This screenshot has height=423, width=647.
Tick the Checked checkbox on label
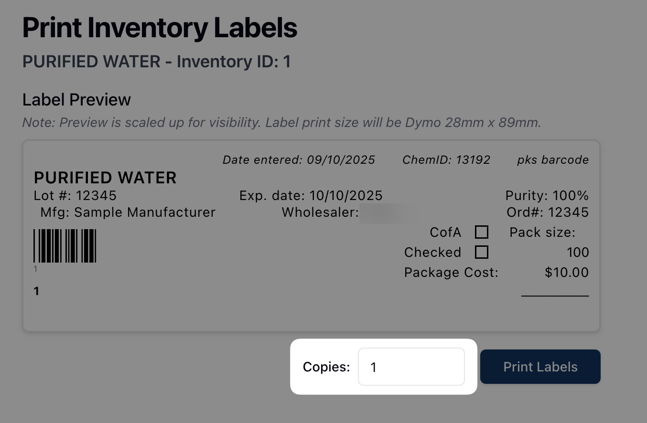[x=481, y=252]
